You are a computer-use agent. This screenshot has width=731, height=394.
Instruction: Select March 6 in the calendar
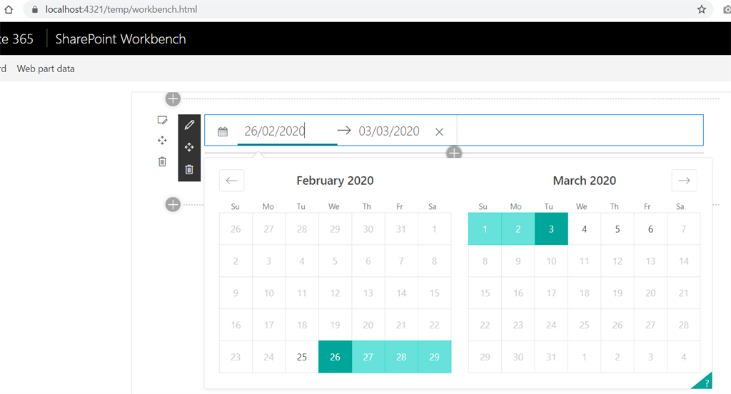point(650,229)
